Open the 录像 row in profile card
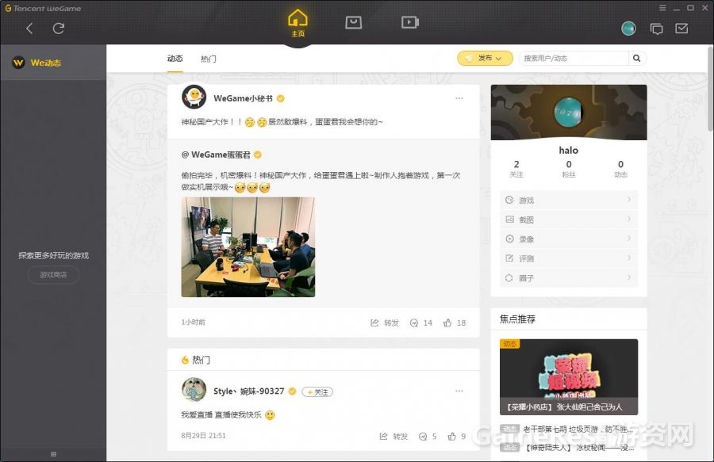The height and width of the screenshot is (462, 714). (x=569, y=239)
